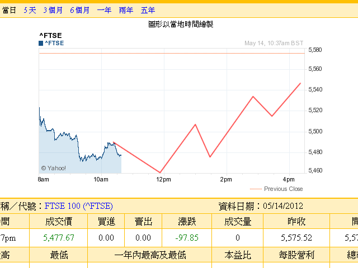Click the 0.00 value under 賣出
358x268 pixels.
pos(143,238)
